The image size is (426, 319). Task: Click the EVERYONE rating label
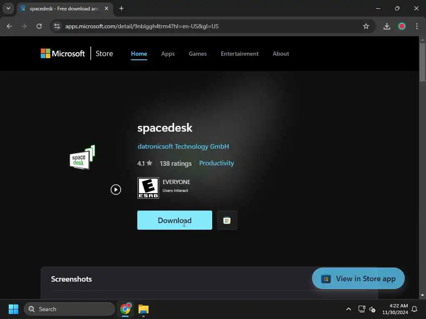point(176,182)
